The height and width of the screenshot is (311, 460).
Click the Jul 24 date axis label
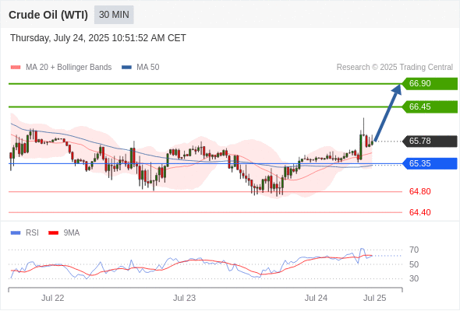316,298
